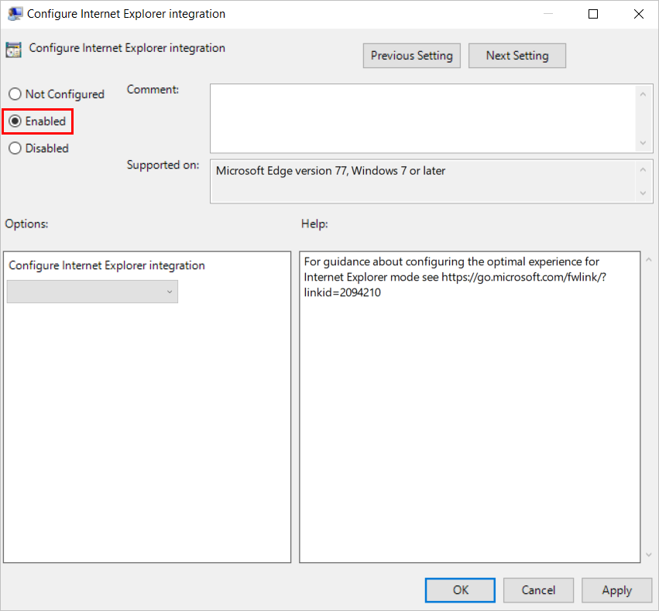Click the Comment box scroll up arrow
This screenshot has width=659, height=611.
point(643,94)
